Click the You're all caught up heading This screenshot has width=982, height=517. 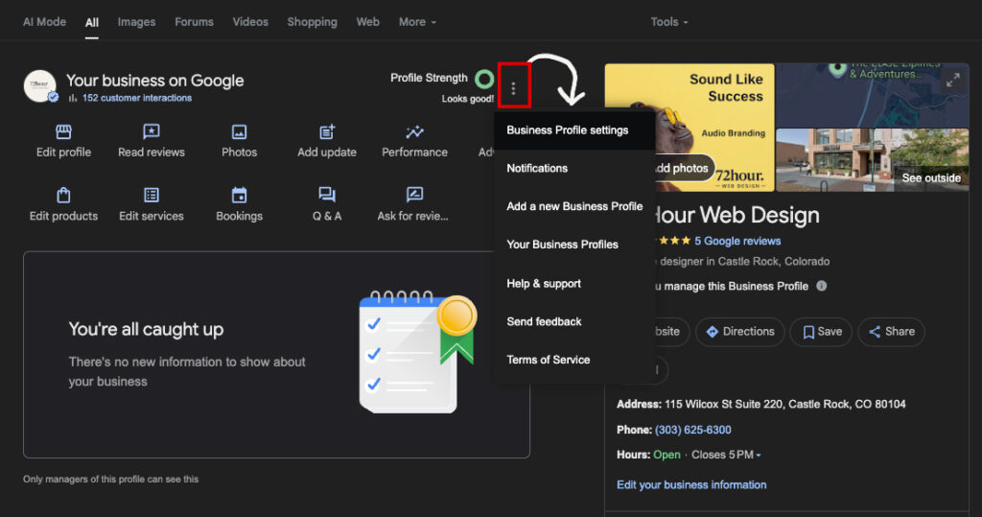click(146, 330)
